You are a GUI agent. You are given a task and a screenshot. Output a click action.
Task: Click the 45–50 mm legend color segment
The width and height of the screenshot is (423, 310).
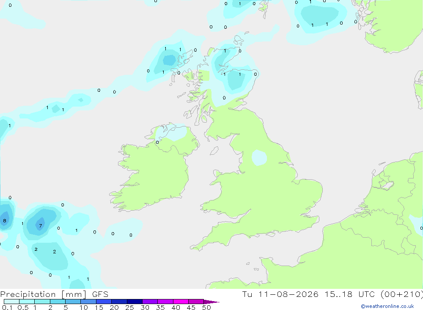[x=196, y=302]
